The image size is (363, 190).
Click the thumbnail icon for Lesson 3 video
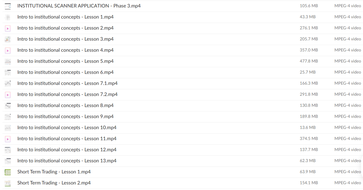[x=8, y=39]
